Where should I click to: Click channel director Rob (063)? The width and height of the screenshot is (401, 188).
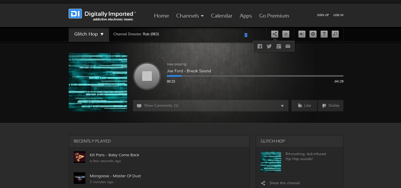[x=151, y=34]
